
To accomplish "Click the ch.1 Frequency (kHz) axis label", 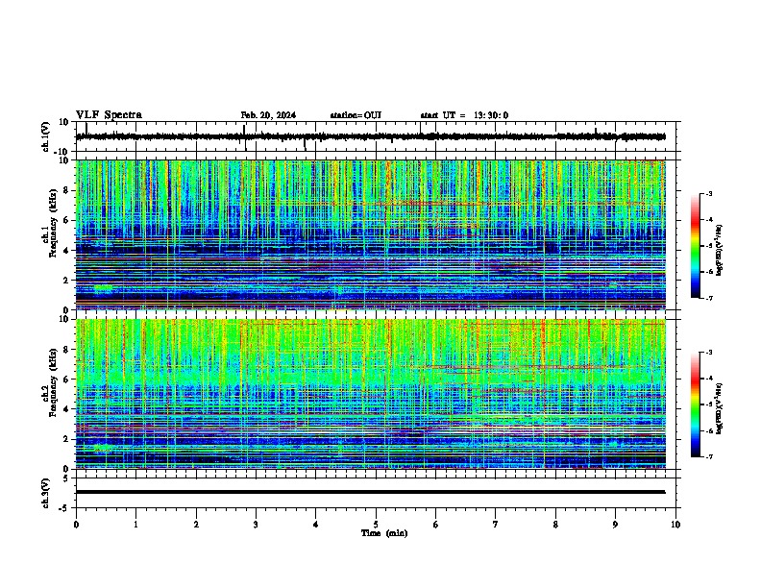I will click(x=50, y=223).
